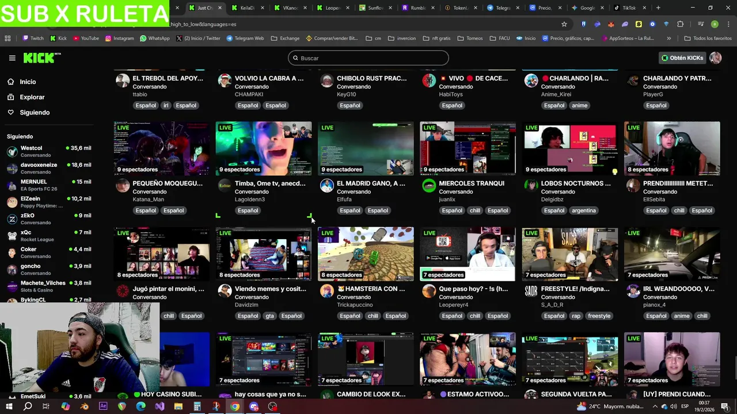Open xQc followed channel
This screenshot has height=414, width=737.
(x=49, y=236)
